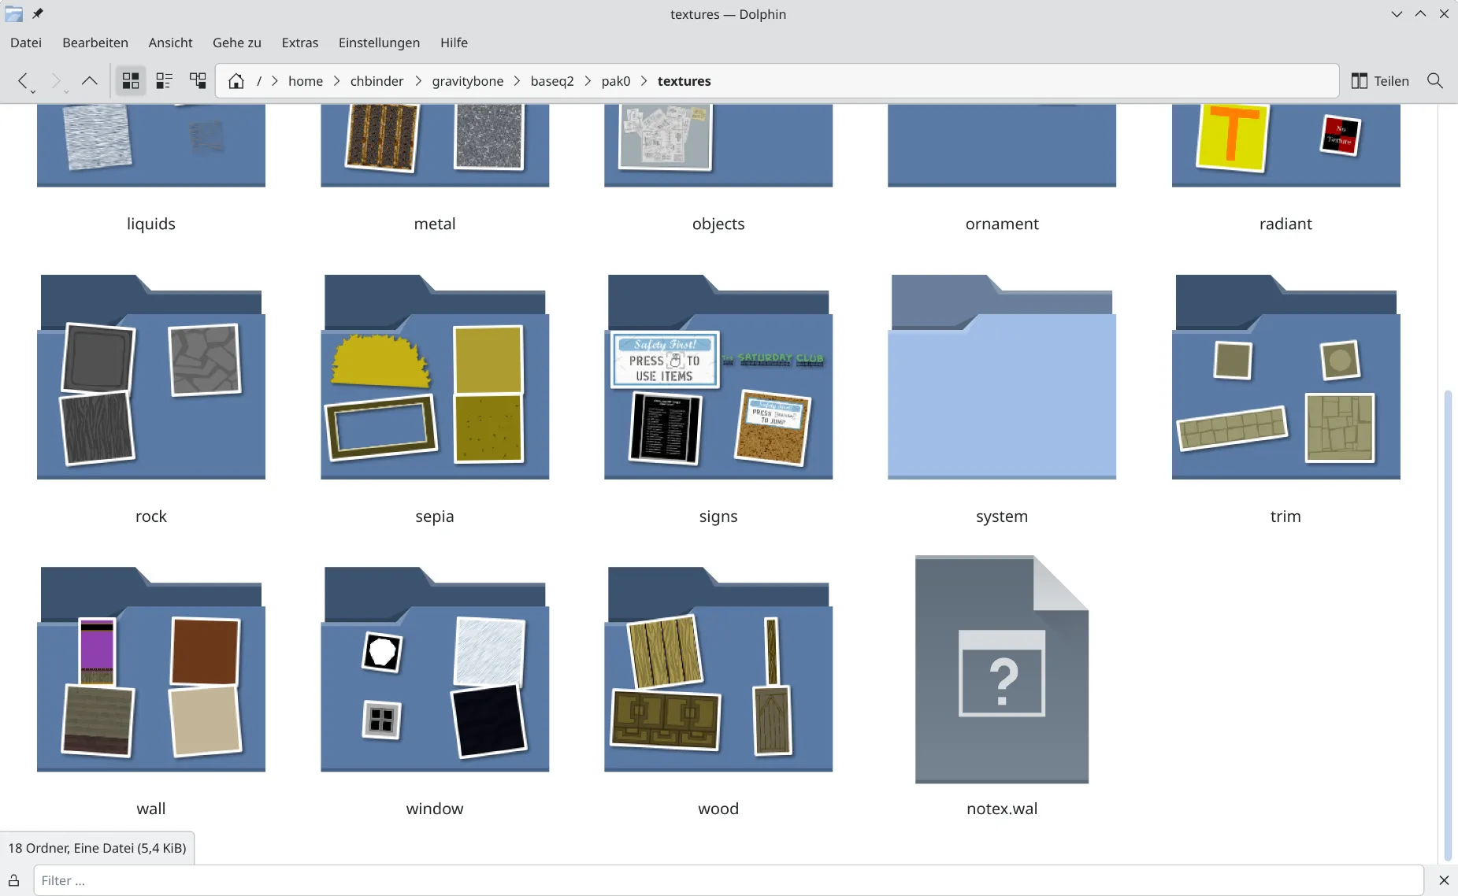
Task: Open the Einstellungen menu
Action: coord(379,43)
